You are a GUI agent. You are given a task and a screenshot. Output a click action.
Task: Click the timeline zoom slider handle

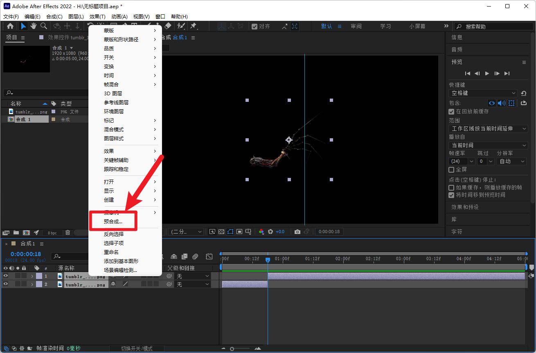pos(232,349)
